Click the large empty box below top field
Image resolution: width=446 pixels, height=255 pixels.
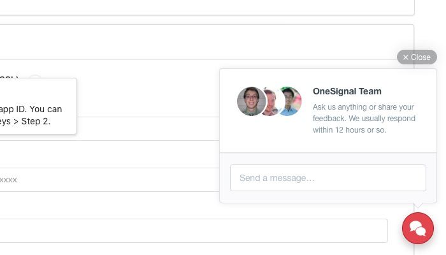click(204, 41)
